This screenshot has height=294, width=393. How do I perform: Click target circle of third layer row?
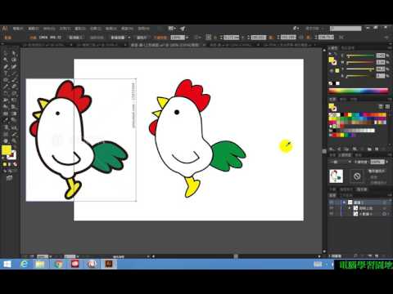coord(384,214)
